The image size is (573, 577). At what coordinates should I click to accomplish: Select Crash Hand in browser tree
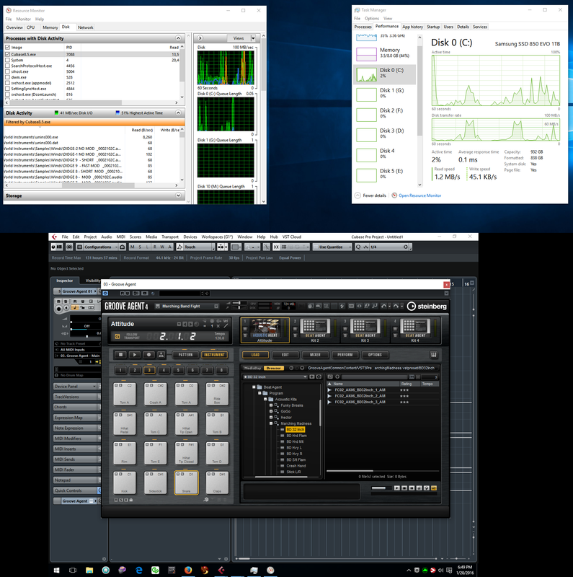pos(296,466)
